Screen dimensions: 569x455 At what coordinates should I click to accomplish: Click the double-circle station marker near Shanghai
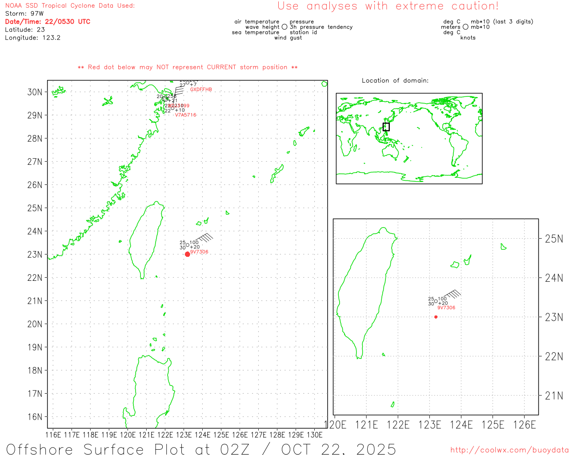point(165,99)
